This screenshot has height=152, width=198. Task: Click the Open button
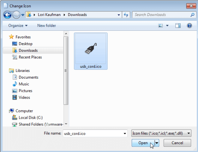[x=143, y=143]
